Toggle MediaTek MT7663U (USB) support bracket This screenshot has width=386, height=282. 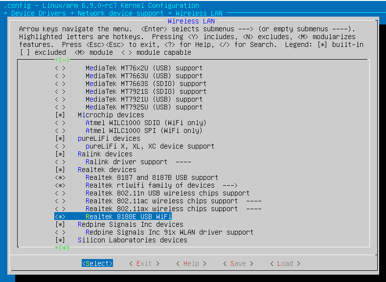[x=60, y=76]
